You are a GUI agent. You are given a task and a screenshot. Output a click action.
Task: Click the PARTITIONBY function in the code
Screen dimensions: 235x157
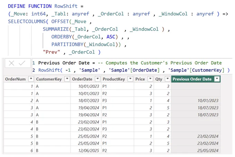pos(67,44)
